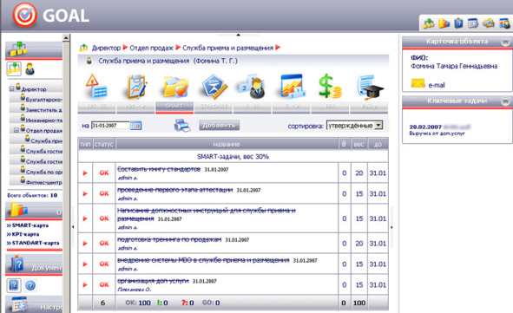513x313 pixels.
Task: Click the org chart icon beside breadcrumb Директор
Action: [x=83, y=48]
